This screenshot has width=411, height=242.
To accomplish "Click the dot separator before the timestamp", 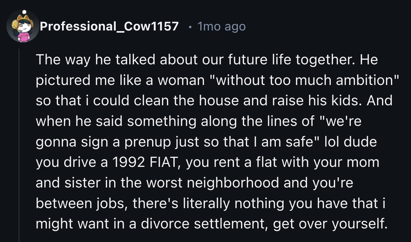I will (x=190, y=27).
